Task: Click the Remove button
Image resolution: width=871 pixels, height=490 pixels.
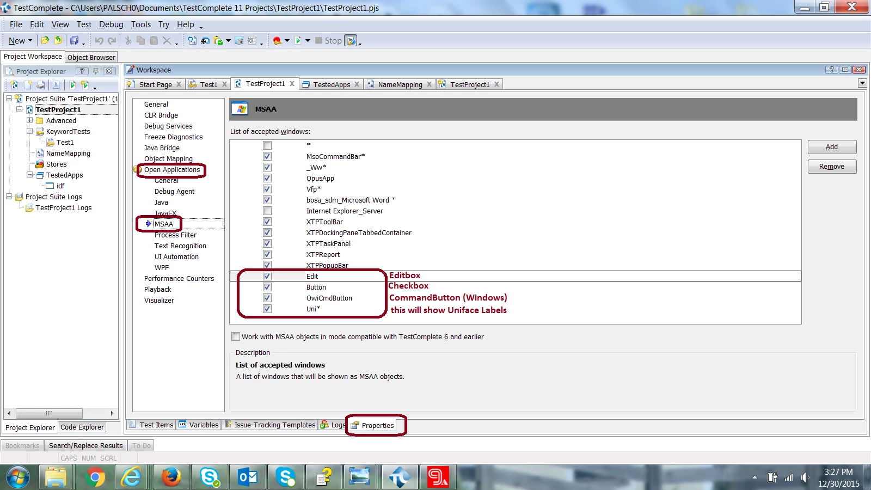Action: click(832, 167)
